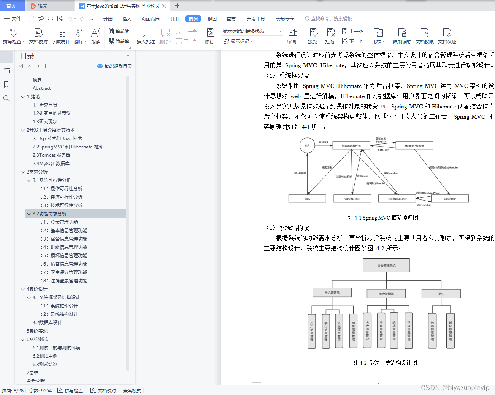Toggle the select-all checkbox in 目录 panel
This screenshot has width=495, height=395.
pos(20,65)
